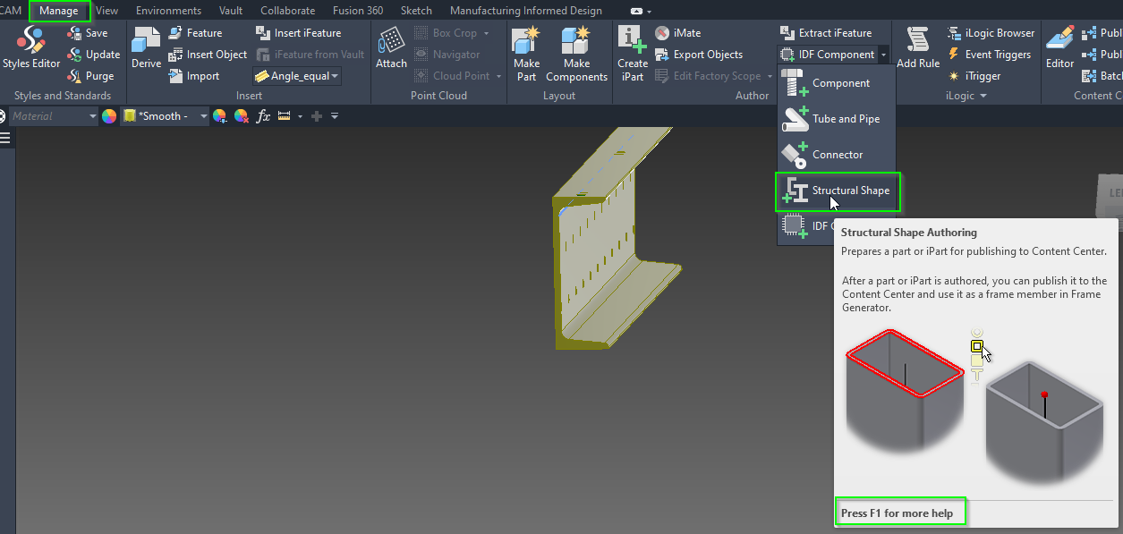Click Add Rule in iLogic

point(918,48)
